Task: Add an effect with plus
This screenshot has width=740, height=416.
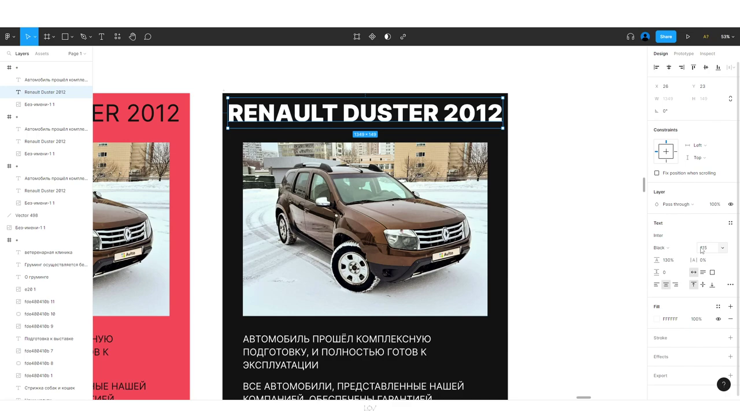Action: [730, 356]
